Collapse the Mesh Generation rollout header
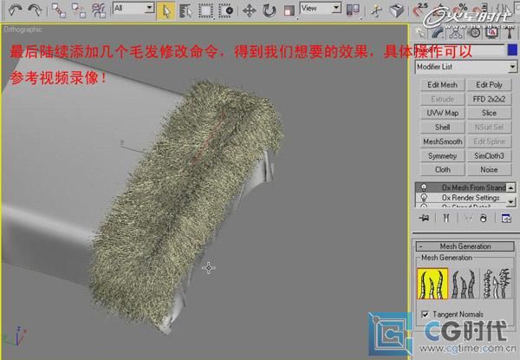Viewport: 520px width, 360px height. click(465, 246)
